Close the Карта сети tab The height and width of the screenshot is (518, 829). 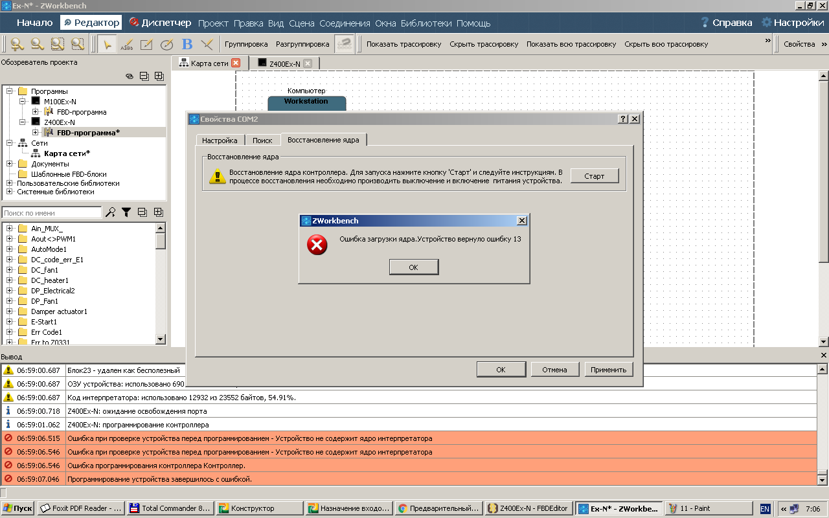tap(236, 63)
